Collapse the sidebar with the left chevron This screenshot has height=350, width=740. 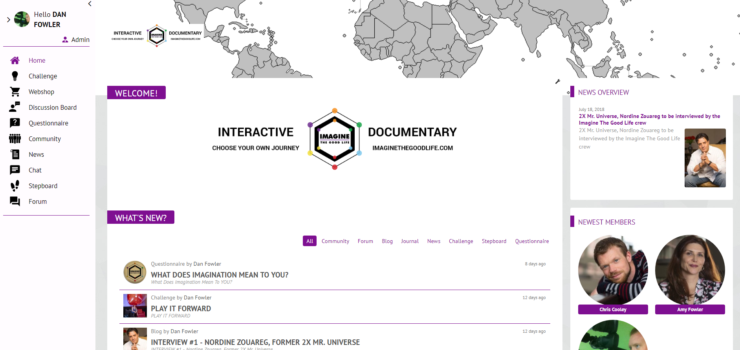[x=90, y=4]
